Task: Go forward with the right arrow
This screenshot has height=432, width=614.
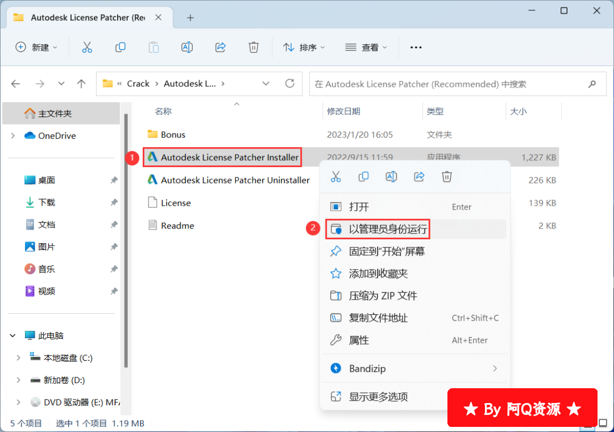Action: (x=40, y=84)
